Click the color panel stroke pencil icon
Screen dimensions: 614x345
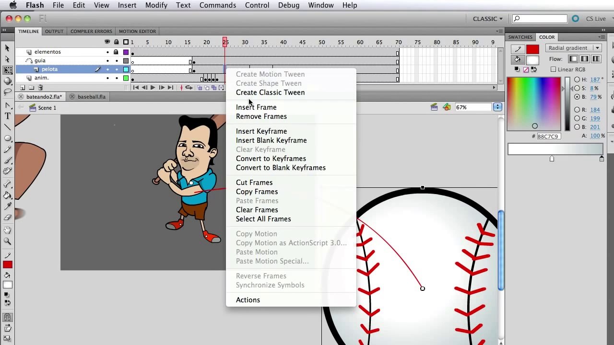[x=518, y=49]
